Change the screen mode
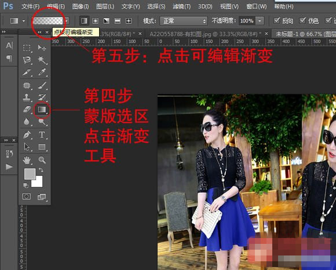 42,197
